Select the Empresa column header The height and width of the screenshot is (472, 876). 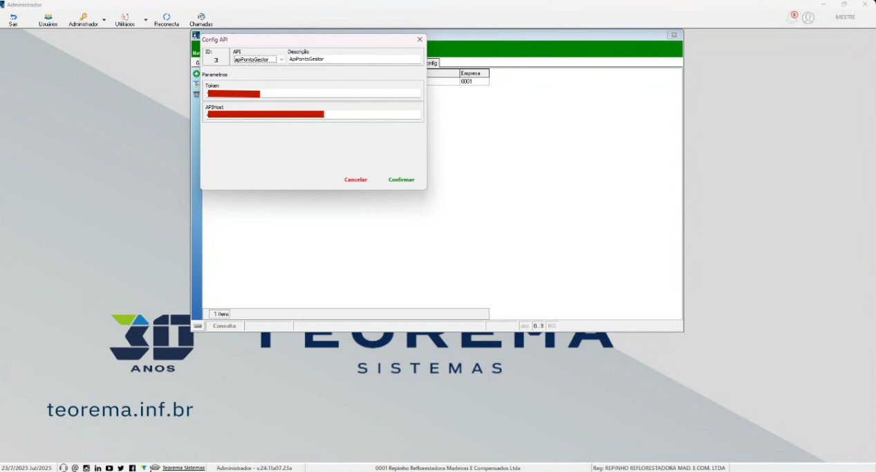click(474, 73)
